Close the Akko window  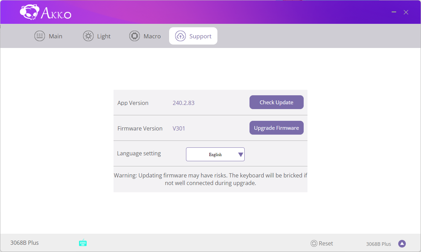point(406,12)
